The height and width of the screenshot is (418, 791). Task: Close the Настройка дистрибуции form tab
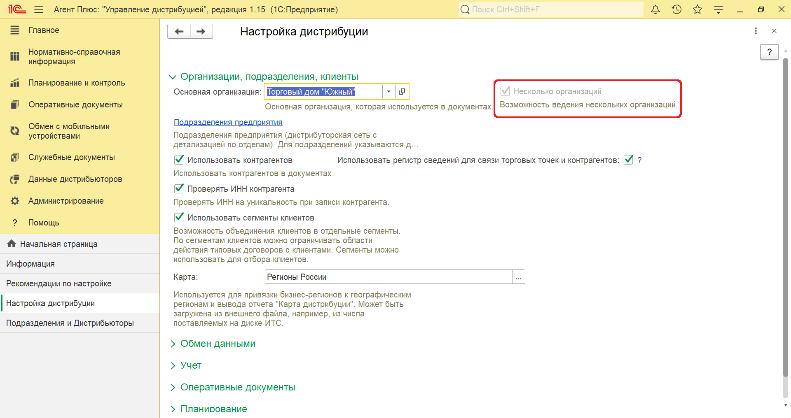(x=774, y=31)
